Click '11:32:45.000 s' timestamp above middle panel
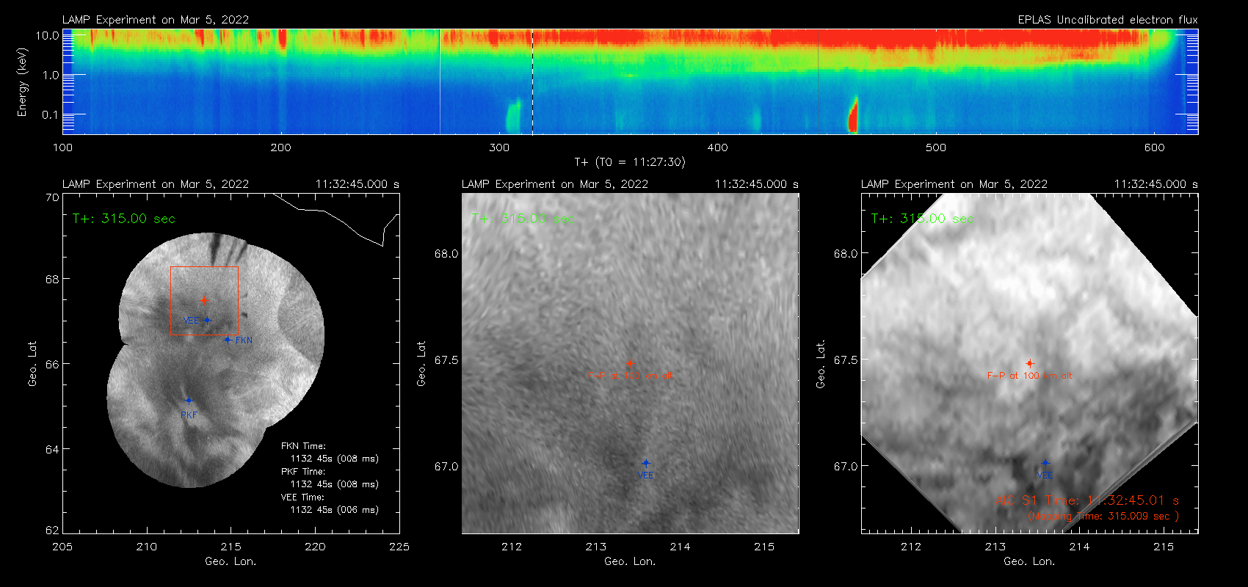 757,184
